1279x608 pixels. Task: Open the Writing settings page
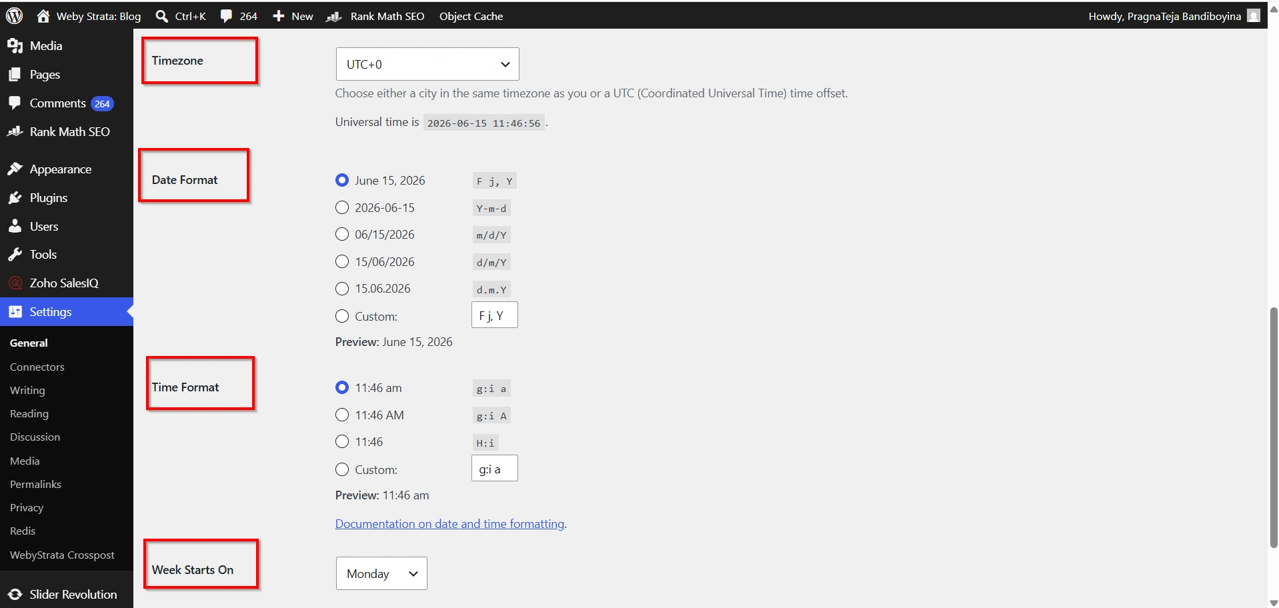[27, 391]
